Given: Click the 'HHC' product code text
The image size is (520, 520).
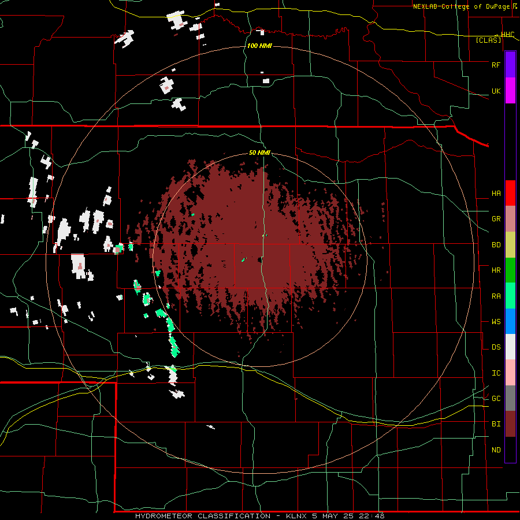Looking at the screenshot, I should [507, 35].
